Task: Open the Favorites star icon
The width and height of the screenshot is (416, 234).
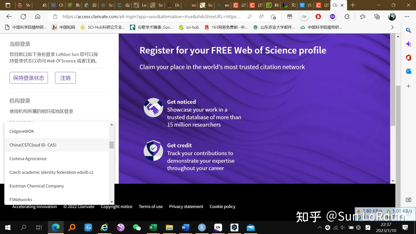Action: coord(363,17)
